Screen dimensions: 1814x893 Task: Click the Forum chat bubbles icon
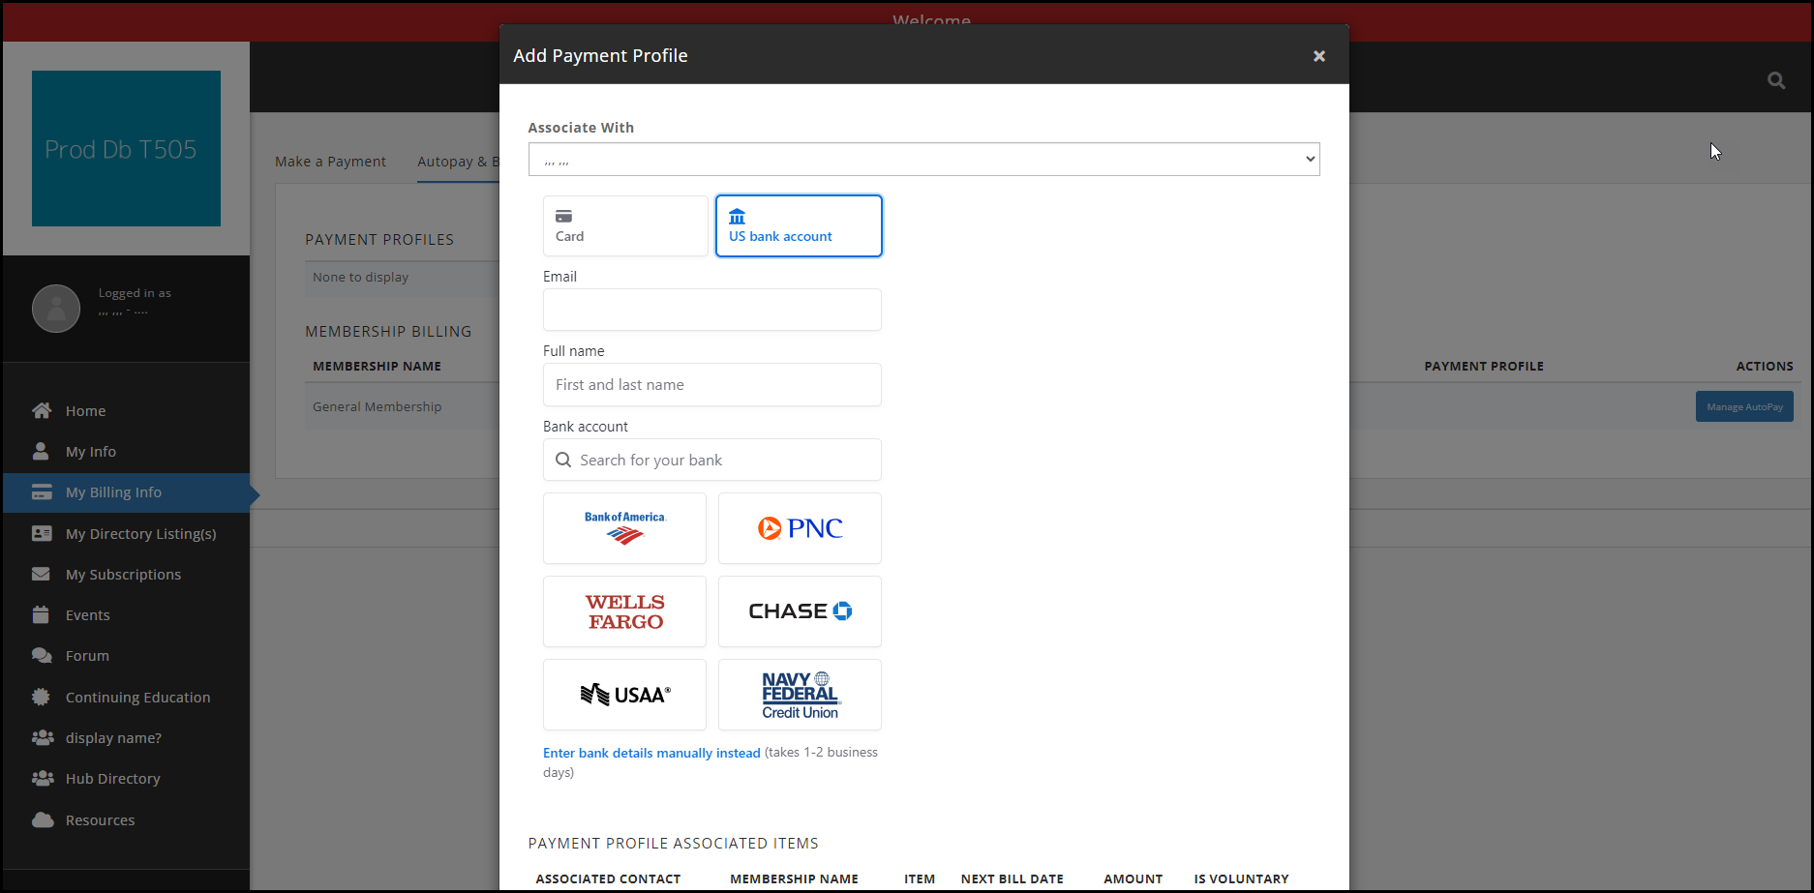tap(42, 655)
